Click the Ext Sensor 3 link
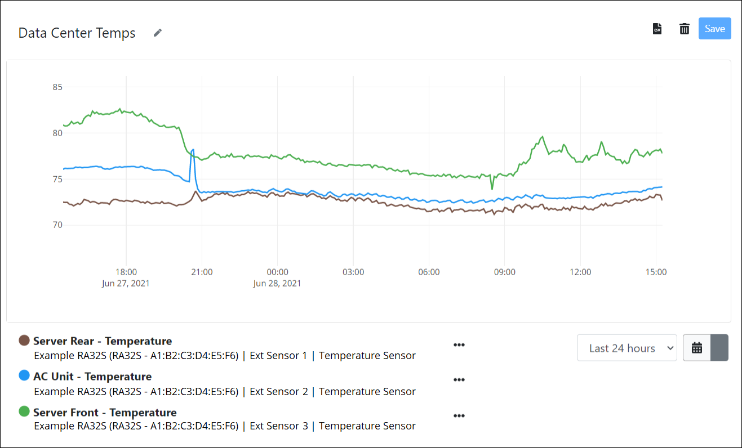 [x=279, y=426]
